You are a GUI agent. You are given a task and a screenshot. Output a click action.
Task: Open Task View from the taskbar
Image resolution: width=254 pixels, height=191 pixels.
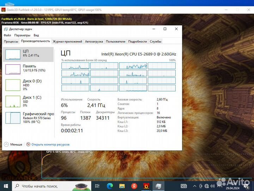[97, 186]
